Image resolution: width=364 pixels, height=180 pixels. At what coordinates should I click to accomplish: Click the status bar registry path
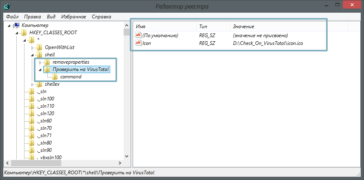click(80, 173)
